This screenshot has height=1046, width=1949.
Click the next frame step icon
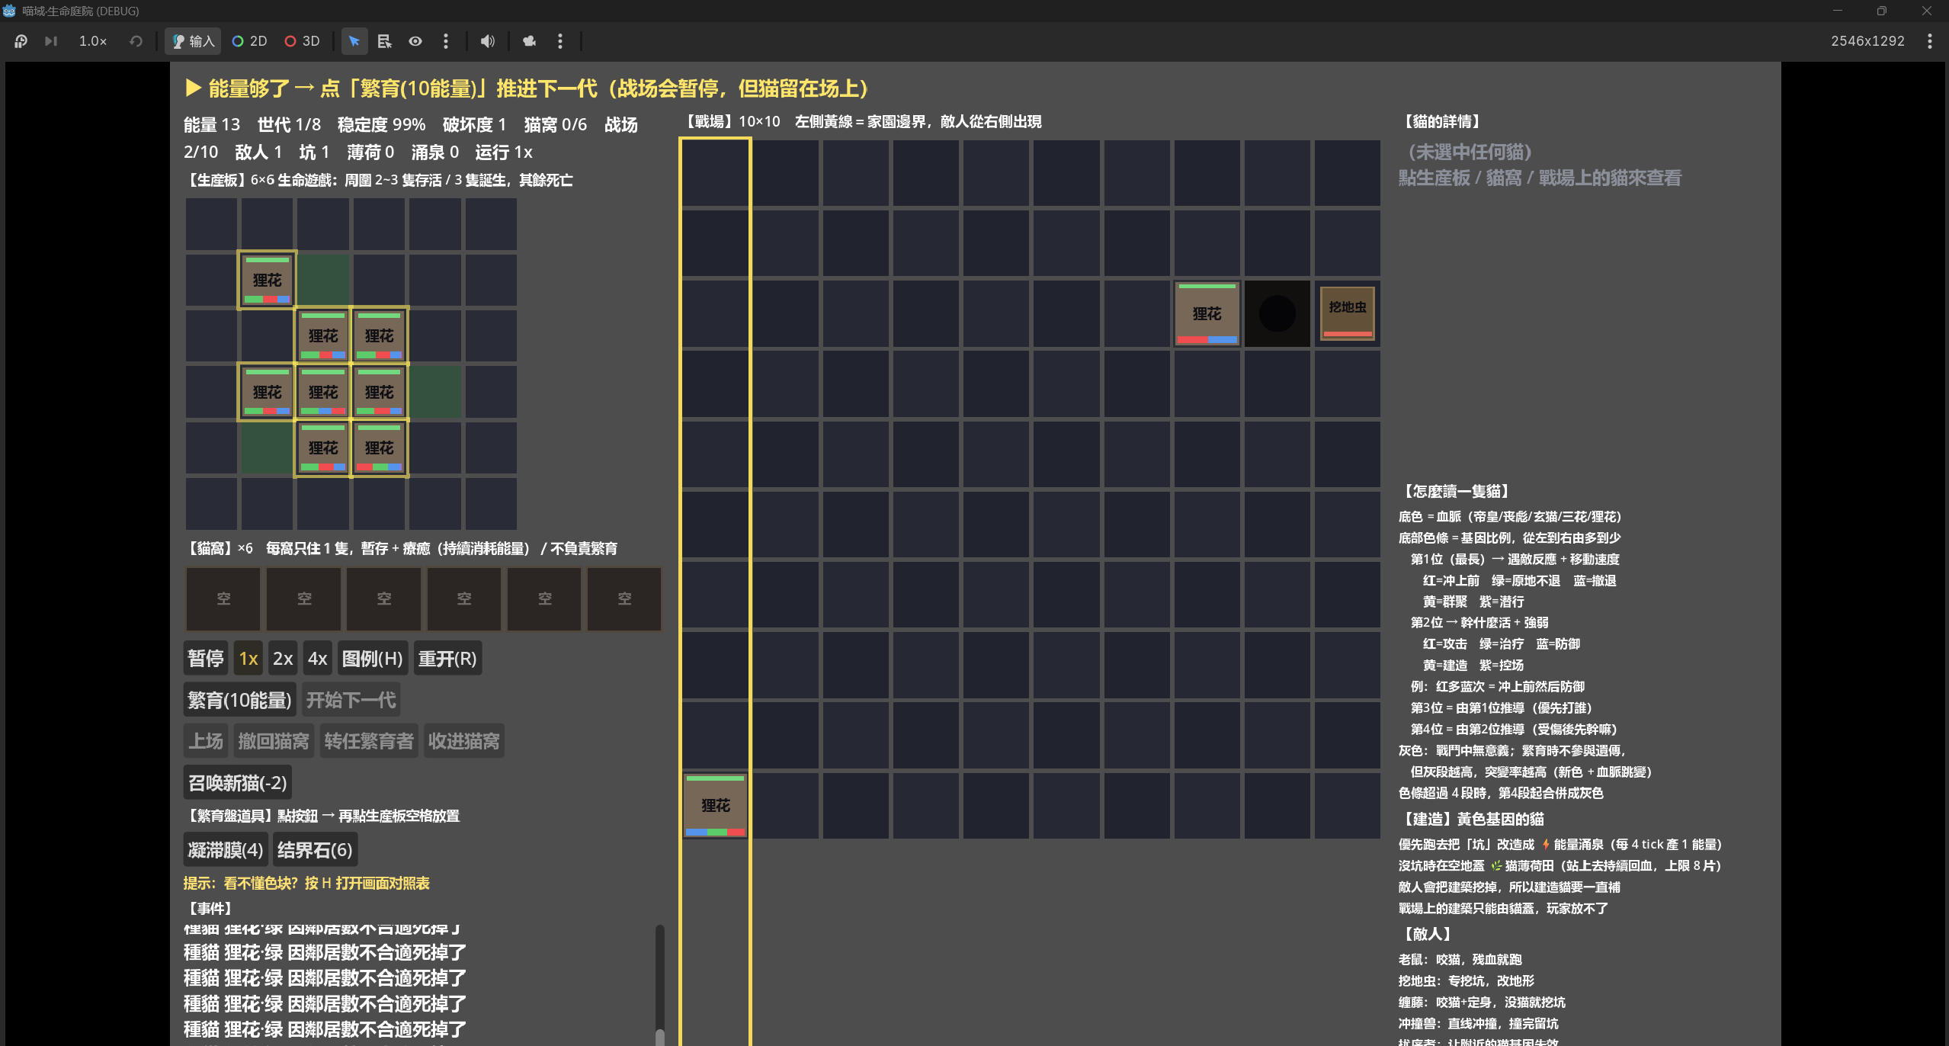pos(51,41)
